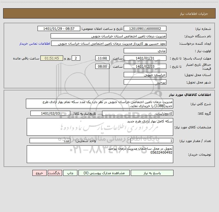Select the شماره نیاز field 1201090116000002
This screenshot has height=212, width=219.
(x=145, y=28)
